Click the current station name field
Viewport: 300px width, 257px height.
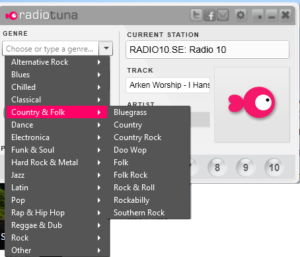tap(207, 50)
